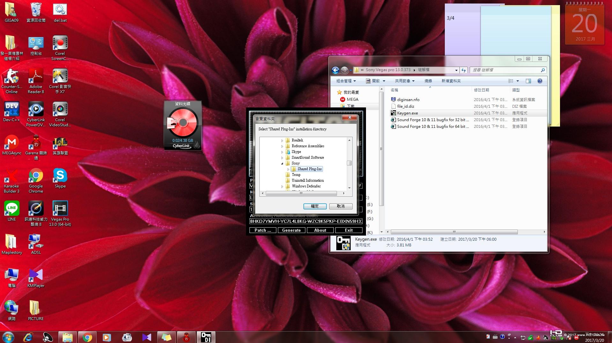Toggle Explorer preview pane button
This screenshot has width=612, height=343.
(528, 81)
